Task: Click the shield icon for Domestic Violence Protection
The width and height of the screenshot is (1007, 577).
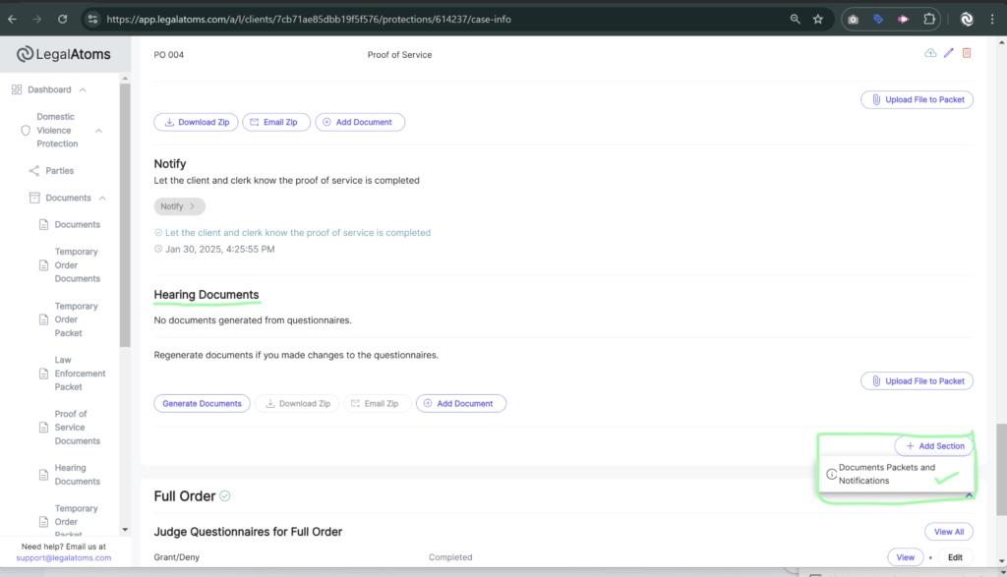Action: coord(26,131)
